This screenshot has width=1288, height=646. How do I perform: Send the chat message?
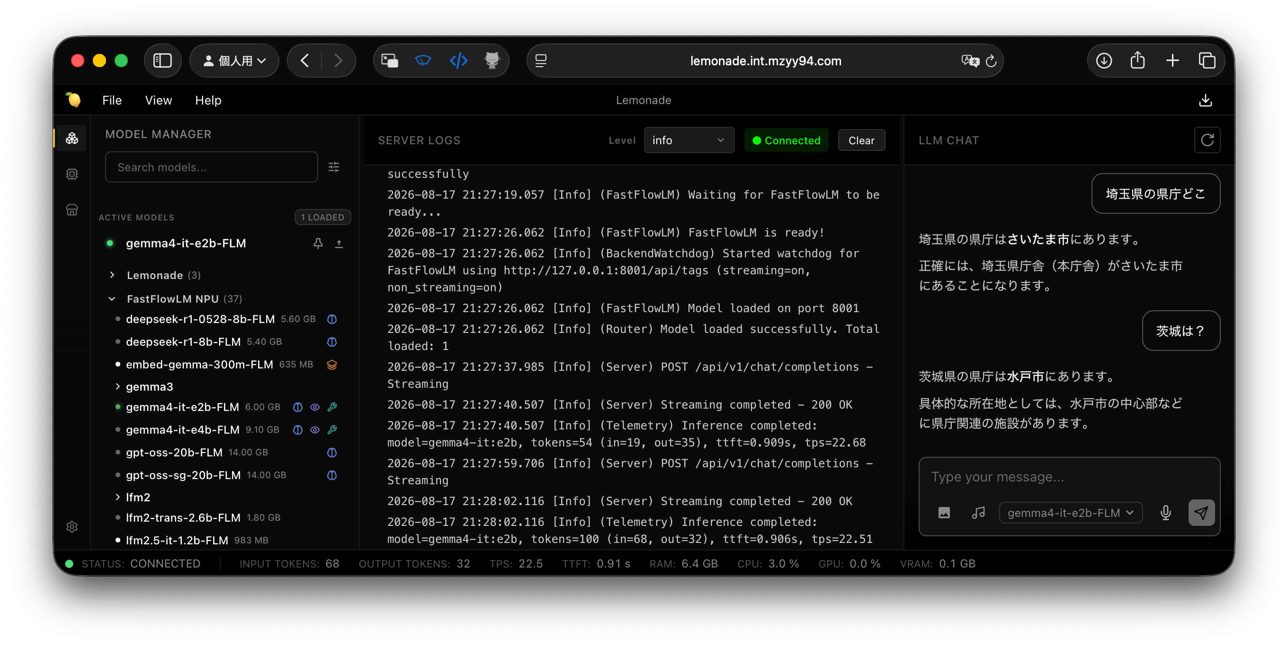tap(1201, 513)
